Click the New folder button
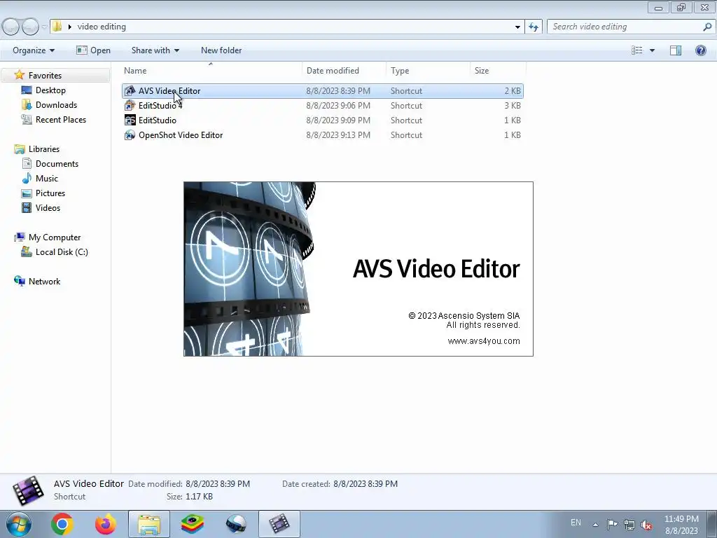 [x=221, y=50]
